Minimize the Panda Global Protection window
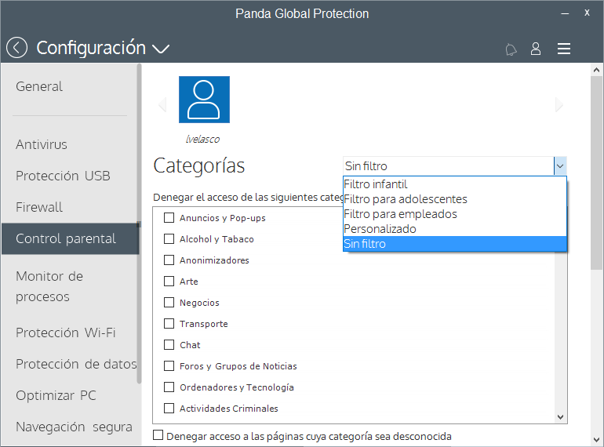Viewport: 604px width, 447px height. (x=565, y=13)
